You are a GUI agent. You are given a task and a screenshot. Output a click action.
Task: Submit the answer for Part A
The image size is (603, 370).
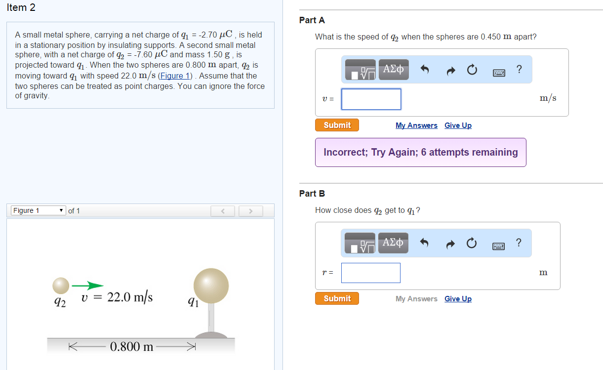(x=337, y=124)
